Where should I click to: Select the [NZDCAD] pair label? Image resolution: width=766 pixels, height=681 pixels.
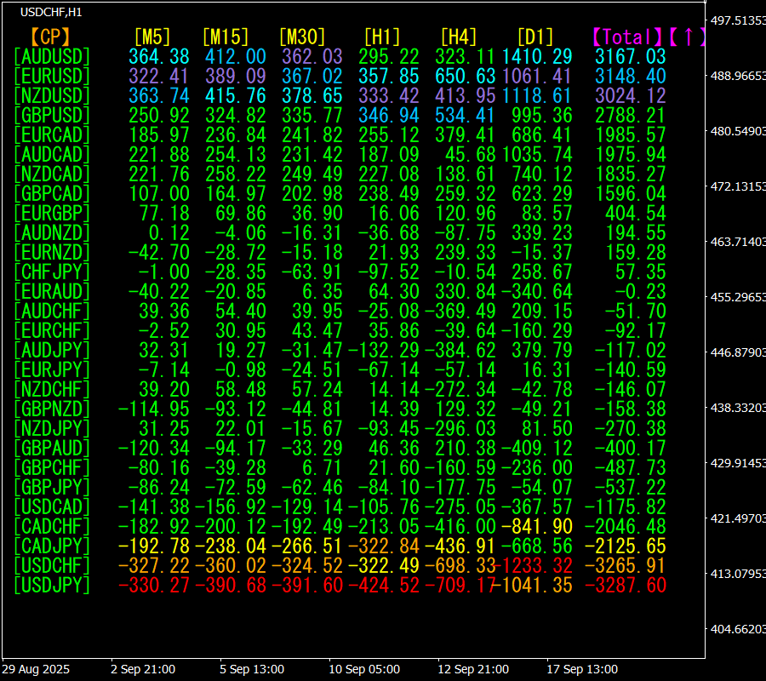click(52, 174)
